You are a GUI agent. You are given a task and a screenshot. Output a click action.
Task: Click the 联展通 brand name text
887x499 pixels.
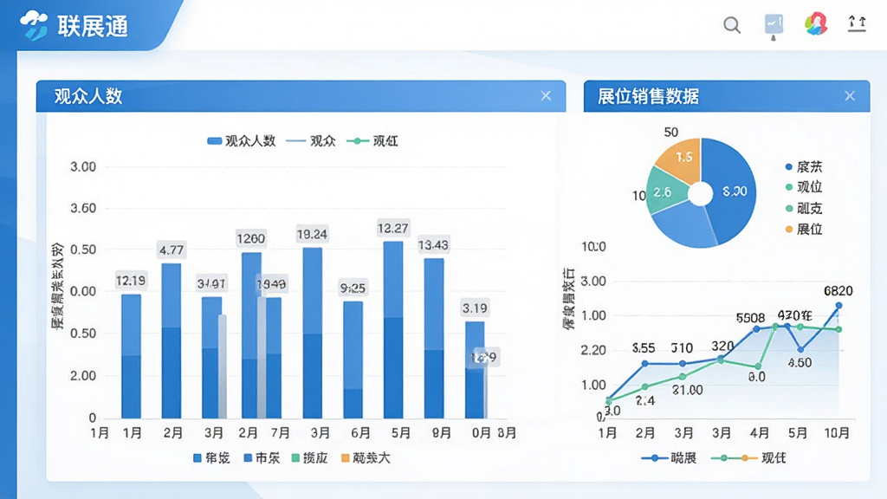pos(93,26)
